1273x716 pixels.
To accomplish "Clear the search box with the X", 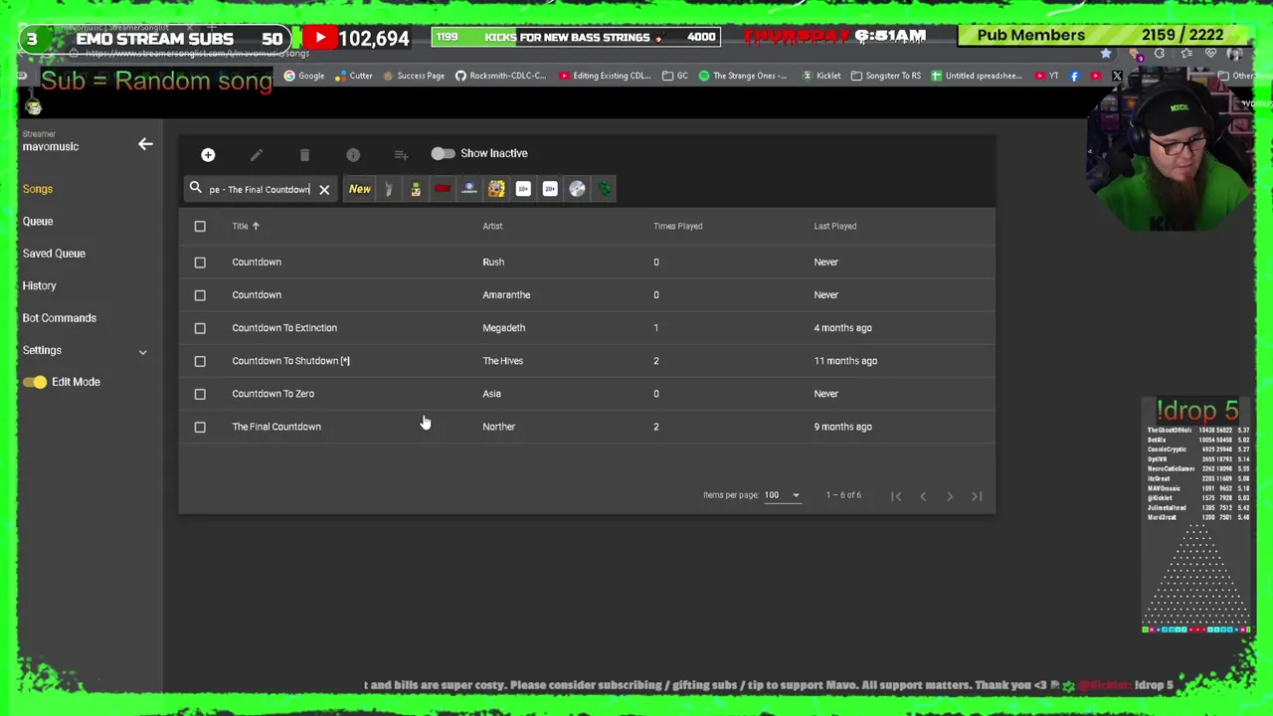I will tap(324, 189).
